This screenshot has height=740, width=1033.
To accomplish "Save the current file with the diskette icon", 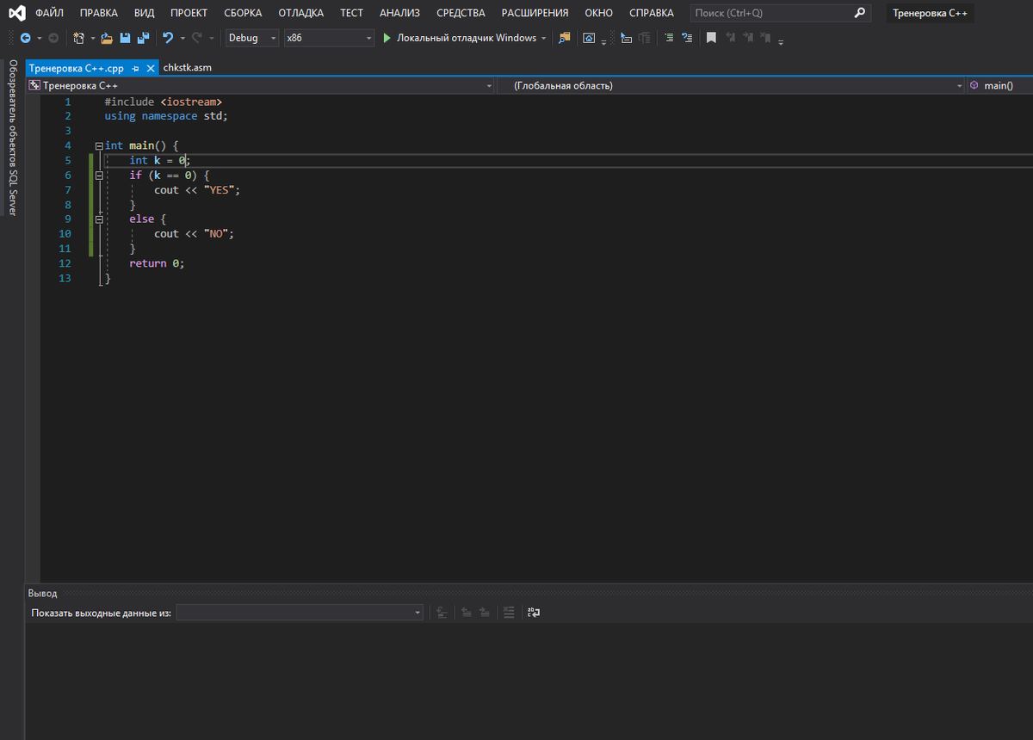I will pos(125,38).
